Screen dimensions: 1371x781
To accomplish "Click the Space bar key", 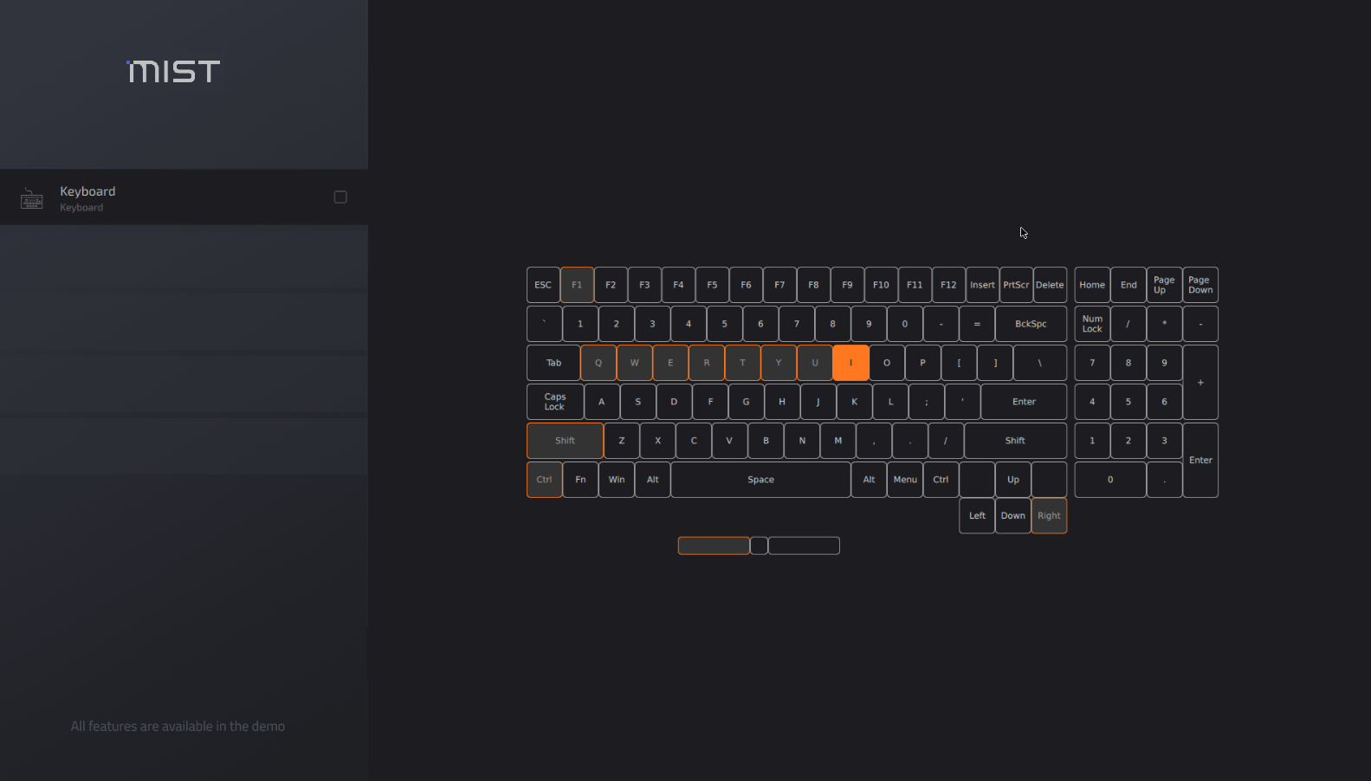I will (x=760, y=480).
